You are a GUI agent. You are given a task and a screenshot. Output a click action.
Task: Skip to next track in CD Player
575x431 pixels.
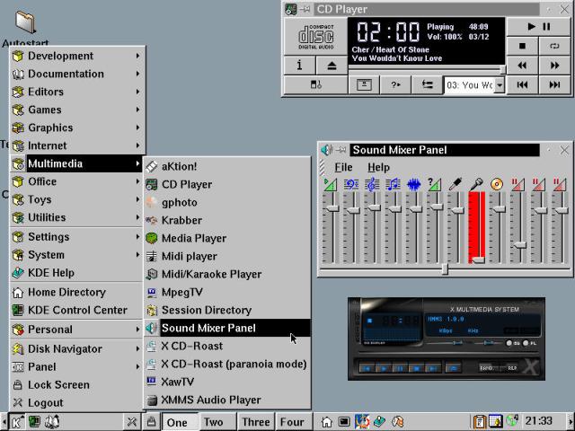point(554,85)
